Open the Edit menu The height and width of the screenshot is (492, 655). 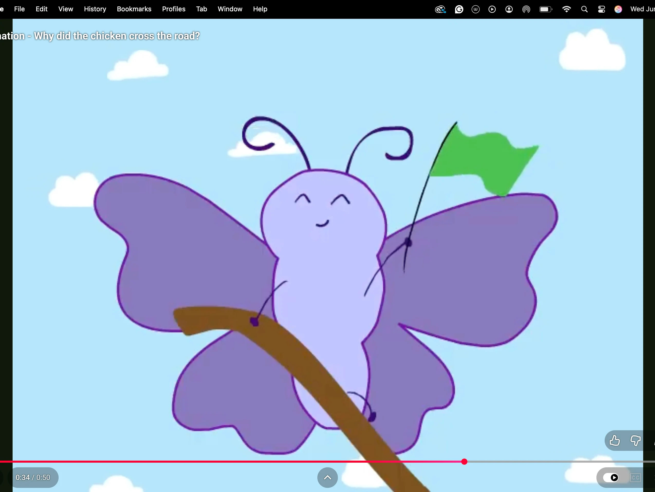[41, 9]
